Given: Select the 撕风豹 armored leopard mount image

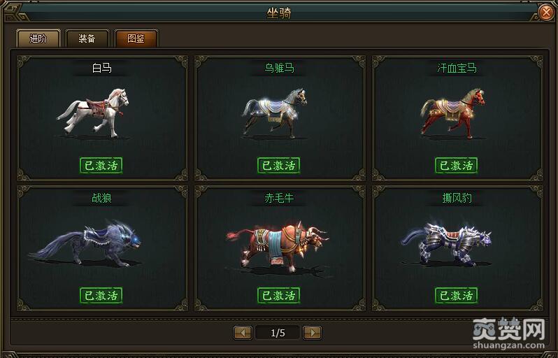Looking at the screenshot, I should (x=447, y=244).
